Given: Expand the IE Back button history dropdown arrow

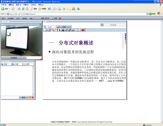Looking at the screenshot, I should click(10, 9).
